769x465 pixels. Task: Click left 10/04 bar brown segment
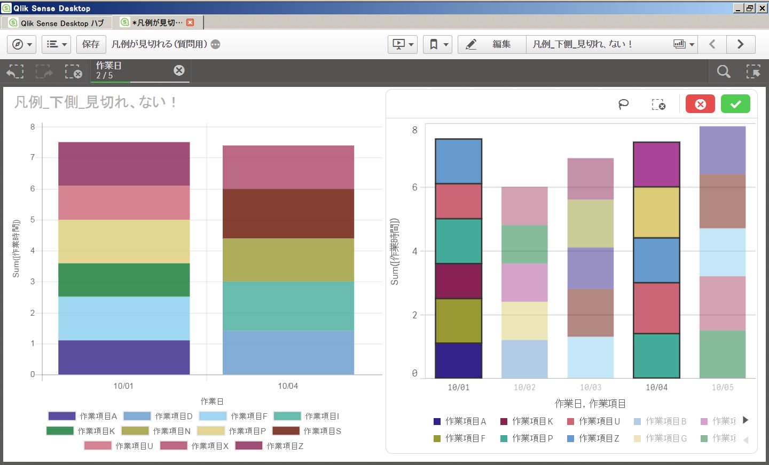pyautogui.click(x=288, y=213)
